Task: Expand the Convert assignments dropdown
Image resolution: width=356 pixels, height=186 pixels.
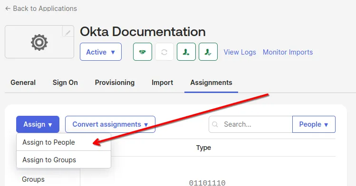Action: pyautogui.click(x=110, y=124)
